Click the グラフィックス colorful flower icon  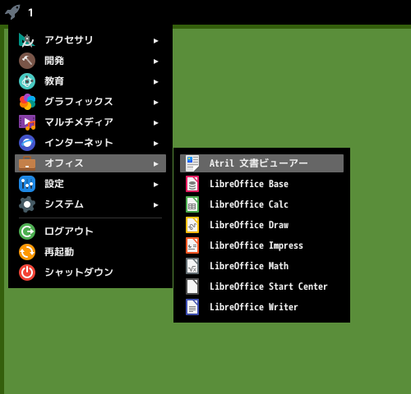point(27,102)
